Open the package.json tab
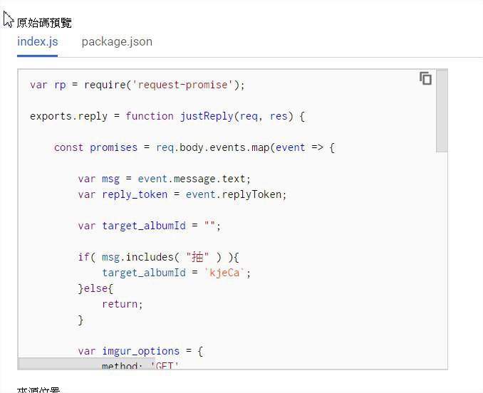 [117, 41]
